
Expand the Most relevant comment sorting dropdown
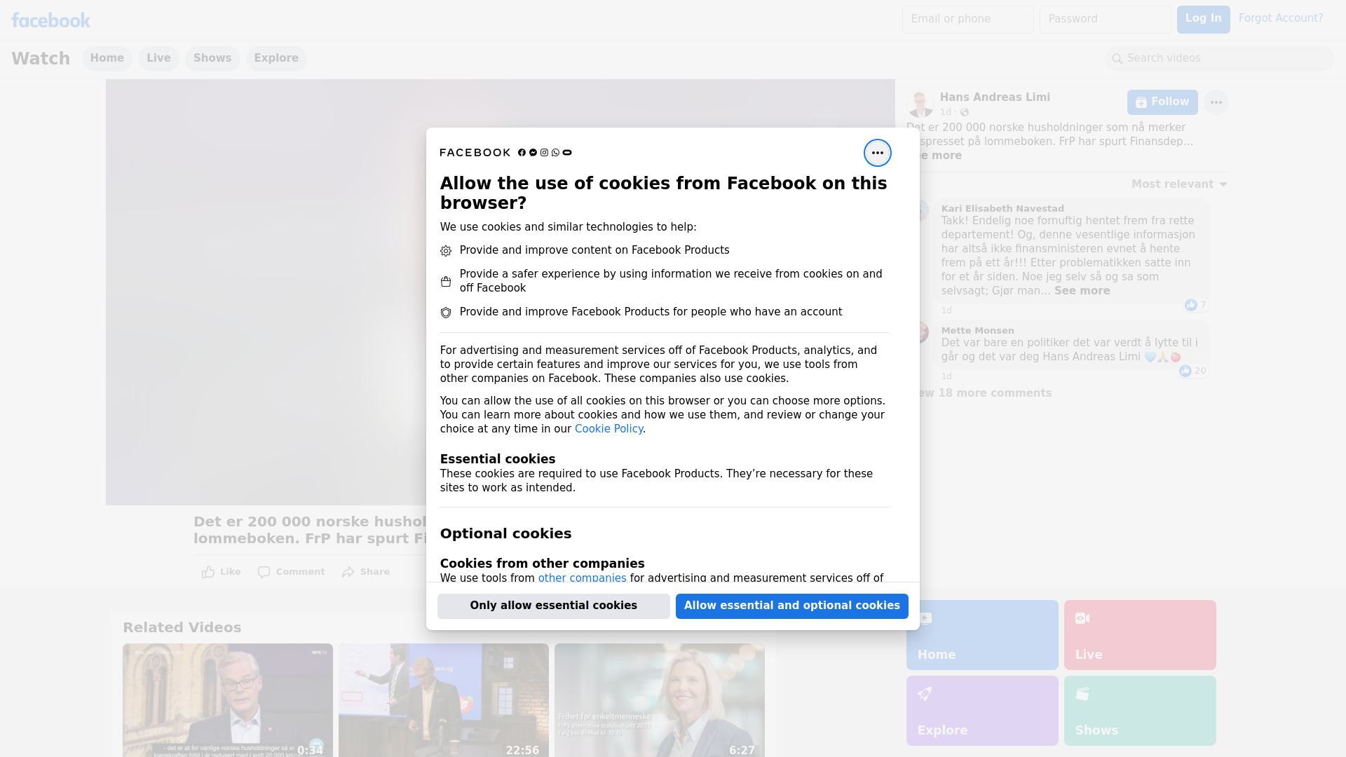click(1179, 184)
